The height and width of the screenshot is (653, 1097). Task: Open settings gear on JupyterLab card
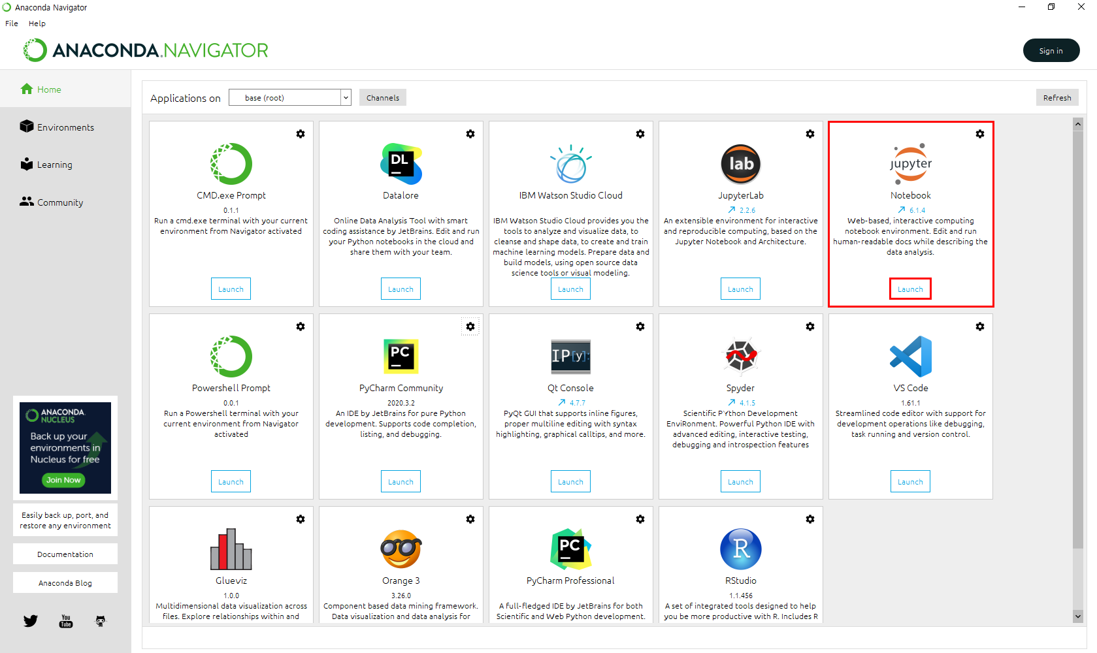pos(810,134)
